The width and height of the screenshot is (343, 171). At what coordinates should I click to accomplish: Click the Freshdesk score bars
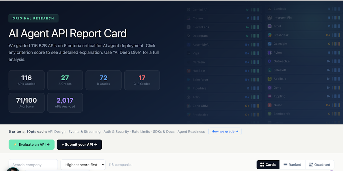[336, 35]
